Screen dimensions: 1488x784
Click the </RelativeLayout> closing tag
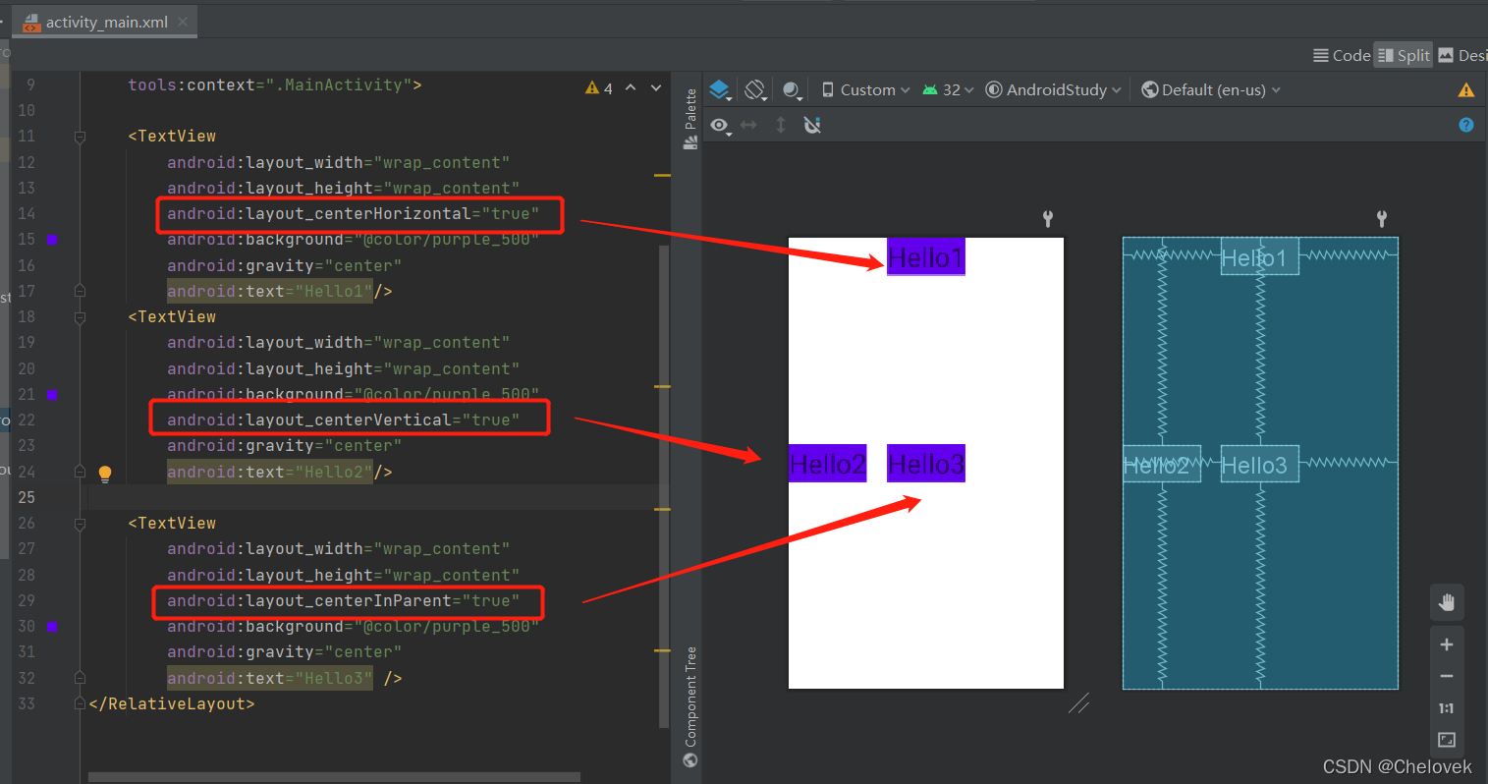point(172,704)
